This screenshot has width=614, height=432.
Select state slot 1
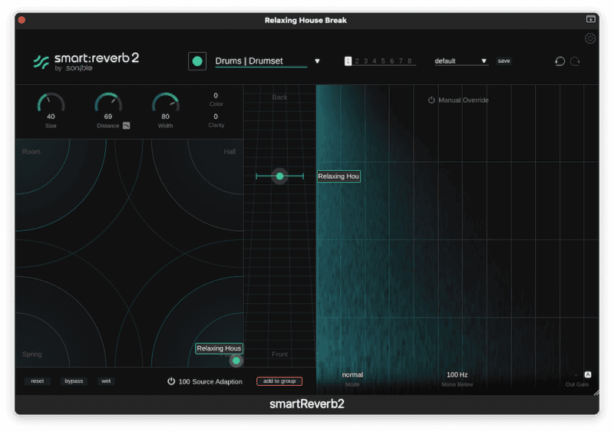coord(348,61)
